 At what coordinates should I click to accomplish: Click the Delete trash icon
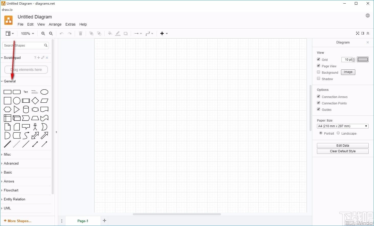[x=81, y=34]
